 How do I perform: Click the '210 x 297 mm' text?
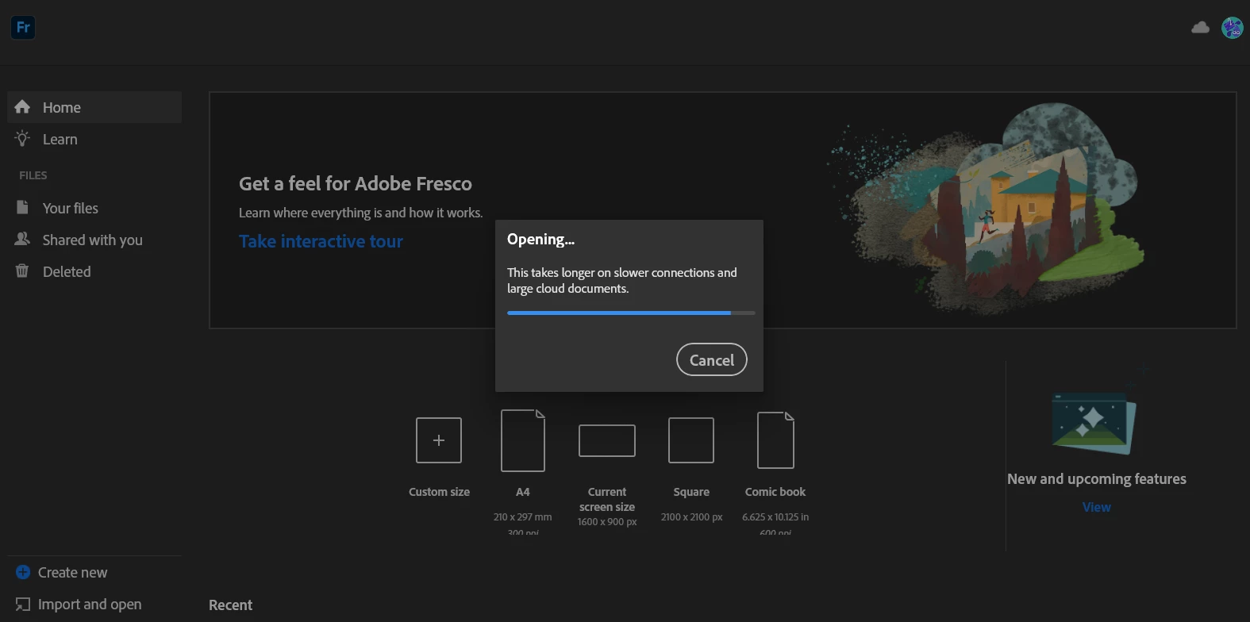[522, 516]
